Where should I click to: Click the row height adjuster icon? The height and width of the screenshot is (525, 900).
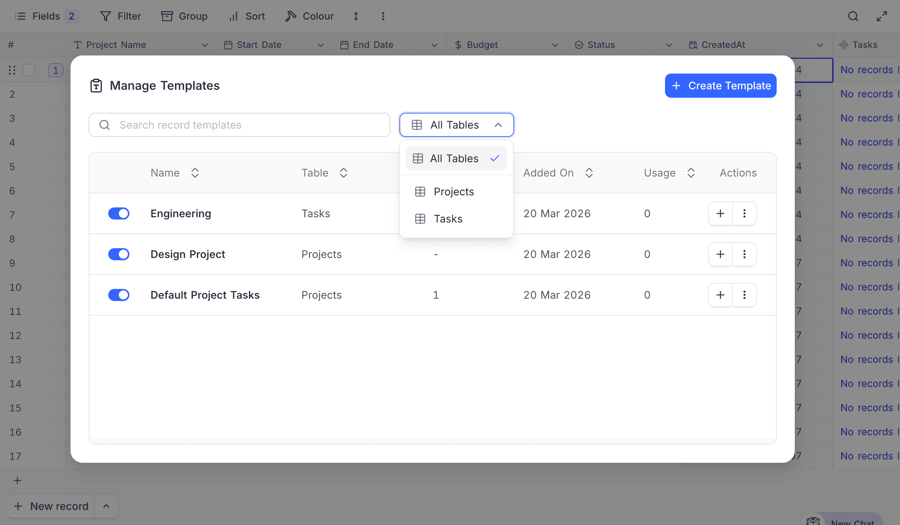click(x=356, y=16)
